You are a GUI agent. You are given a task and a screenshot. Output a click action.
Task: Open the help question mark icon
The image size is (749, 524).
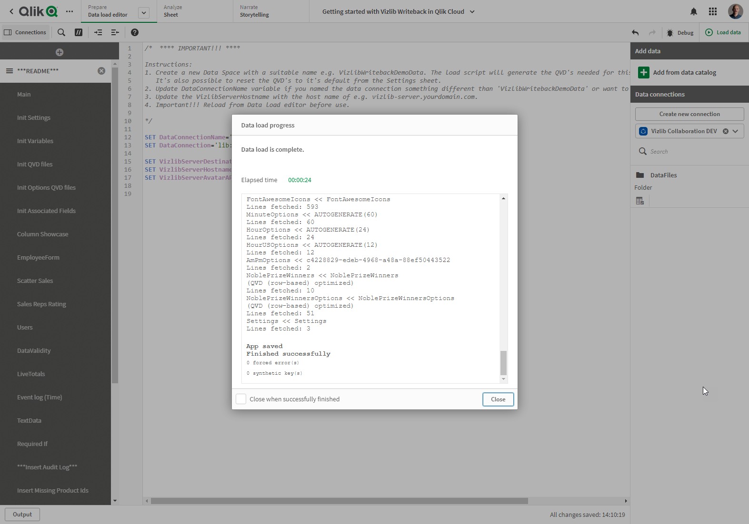click(x=135, y=32)
